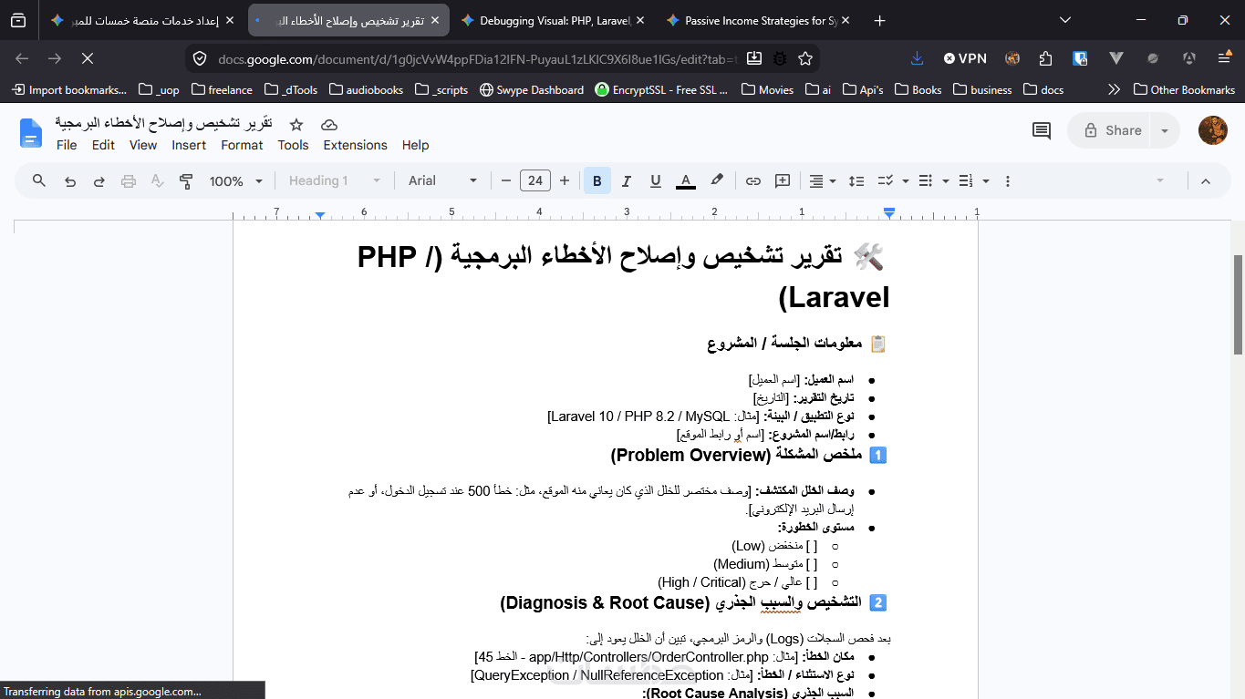The height and width of the screenshot is (699, 1245).
Task: Add a comment from toolbar
Action: (783, 181)
